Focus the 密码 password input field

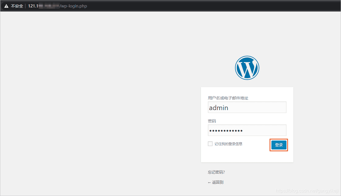(x=247, y=130)
